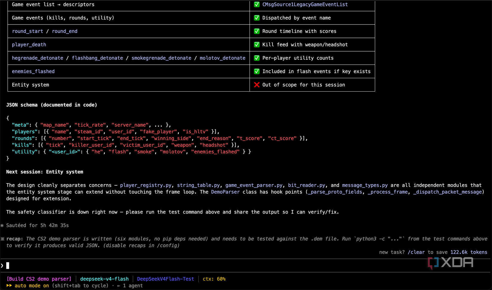Viewport: 492px width, 290px height.
Task: Click the /clear command hint
Action: tap(416, 252)
